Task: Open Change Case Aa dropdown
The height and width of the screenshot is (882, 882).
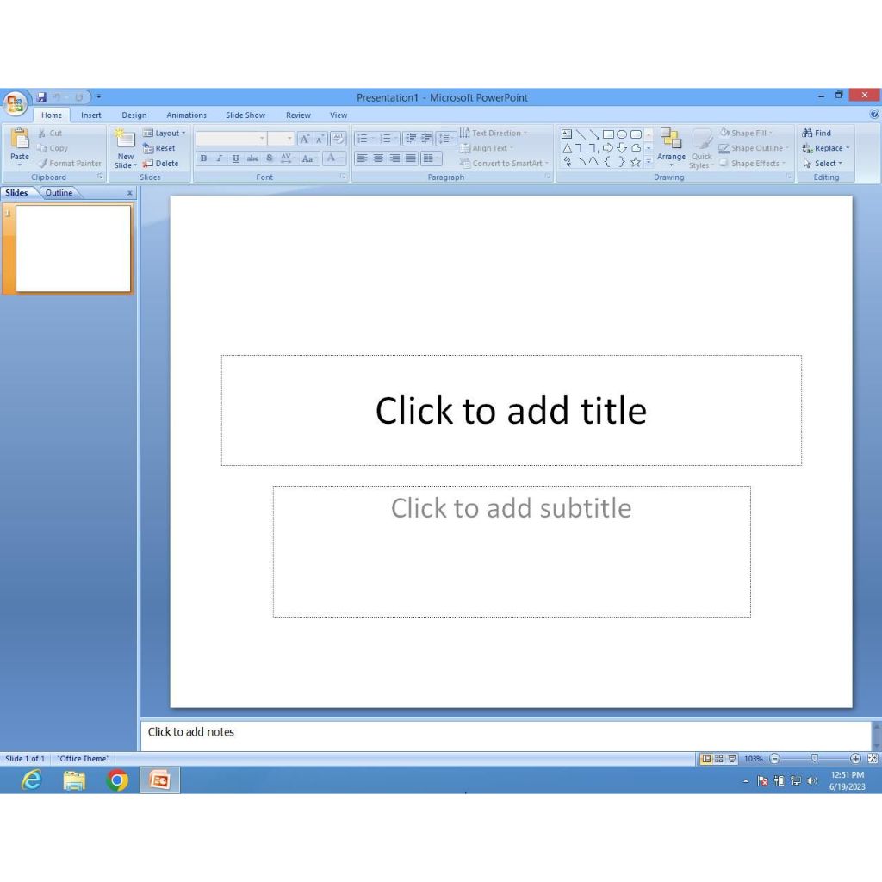Action: pyautogui.click(x=308, y=158)
